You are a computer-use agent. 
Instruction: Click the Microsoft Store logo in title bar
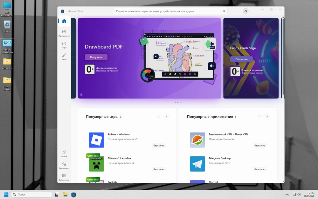pos(63,11)
